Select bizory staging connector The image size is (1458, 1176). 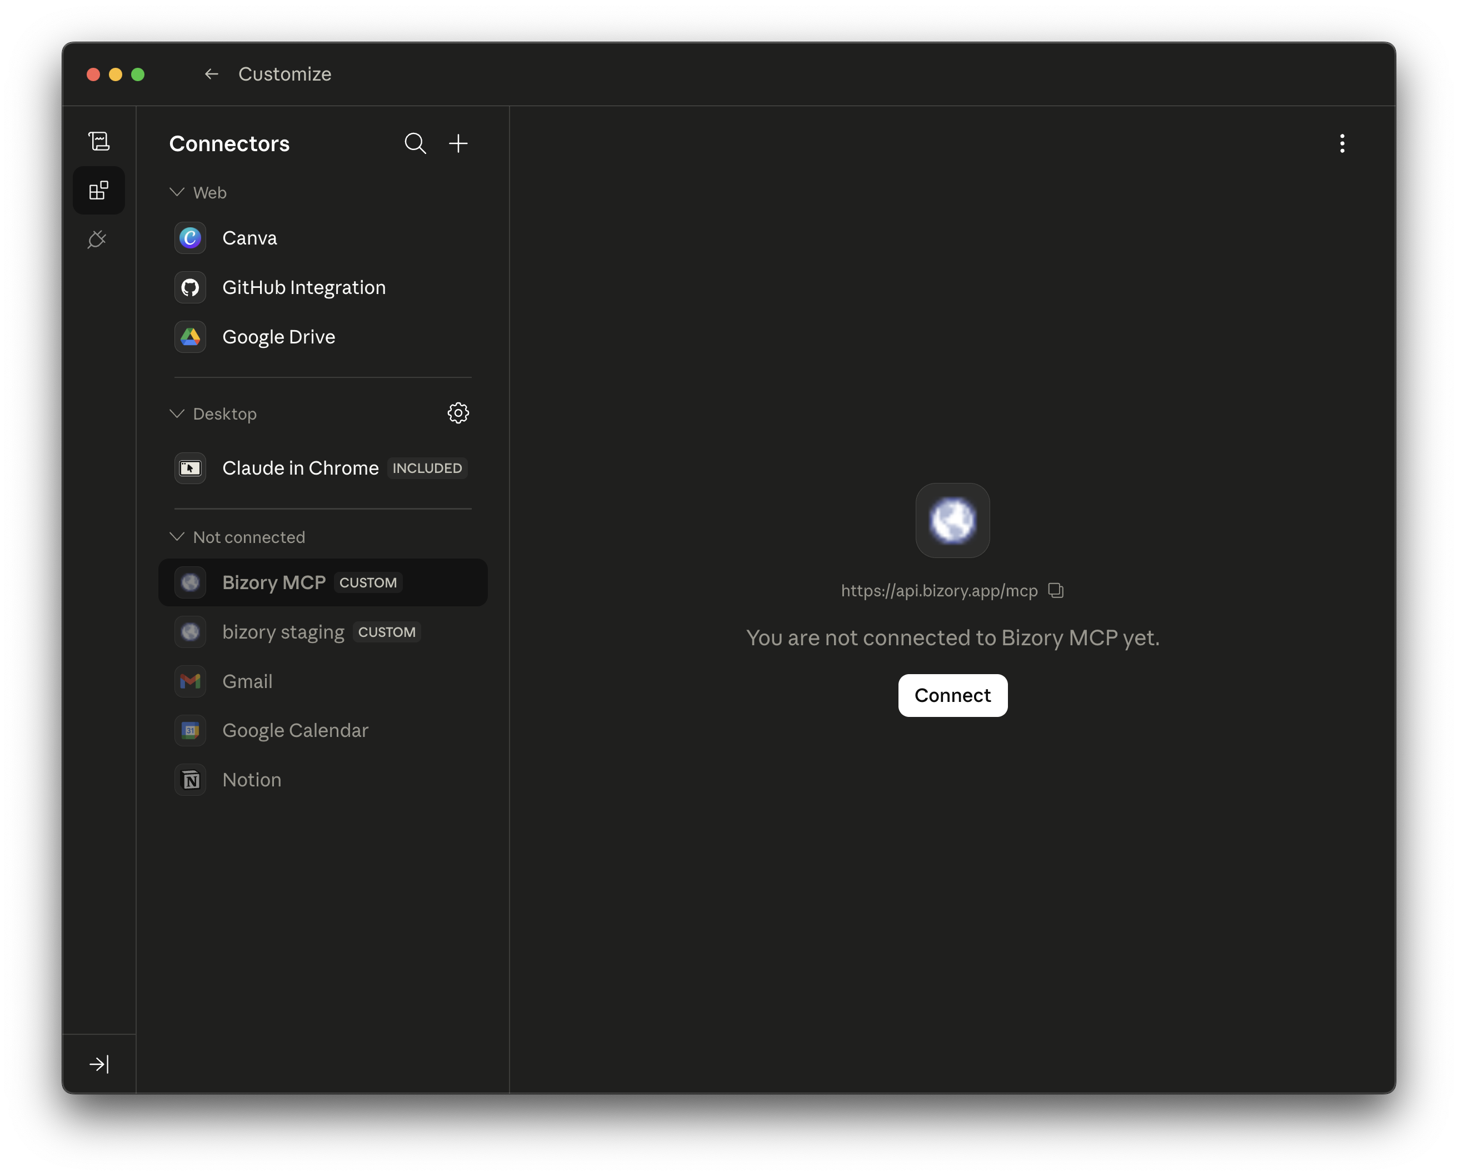click(323, 632)
